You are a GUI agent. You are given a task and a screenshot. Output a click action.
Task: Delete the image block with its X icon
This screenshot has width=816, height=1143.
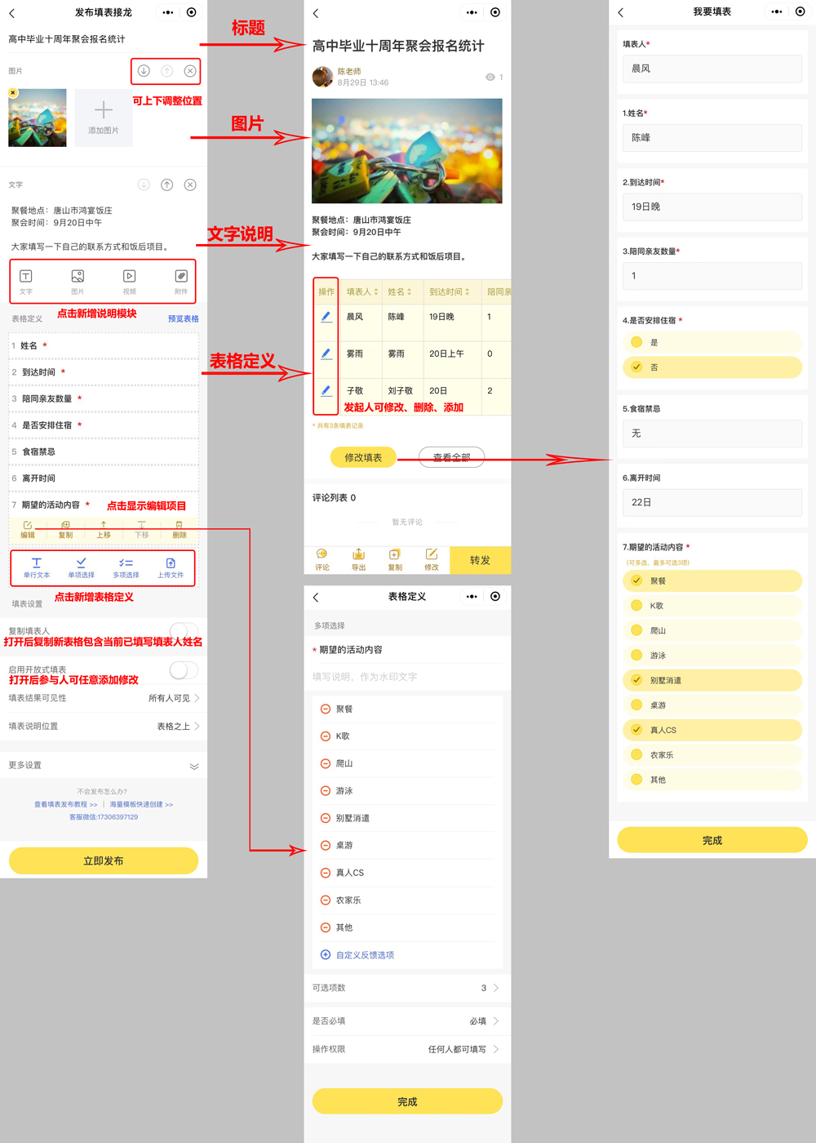(x=190, y=71)
